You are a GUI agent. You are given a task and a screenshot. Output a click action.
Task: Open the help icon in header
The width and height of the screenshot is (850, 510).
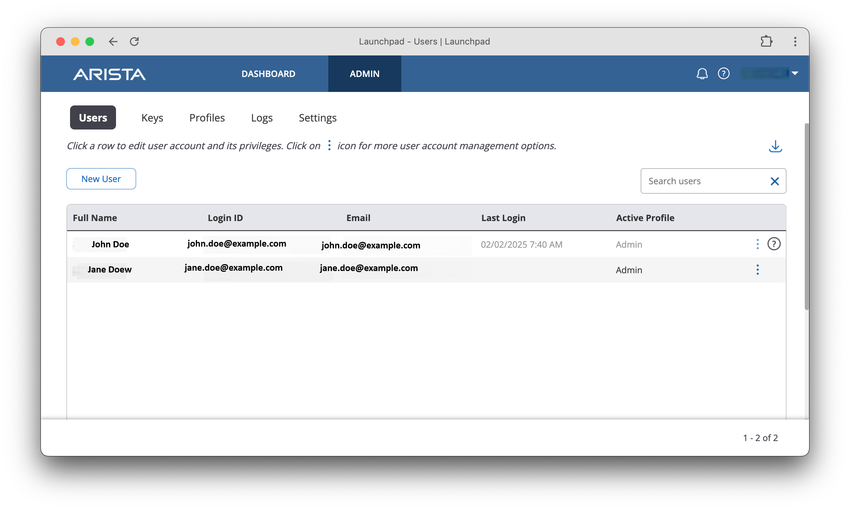coord(723,74)
